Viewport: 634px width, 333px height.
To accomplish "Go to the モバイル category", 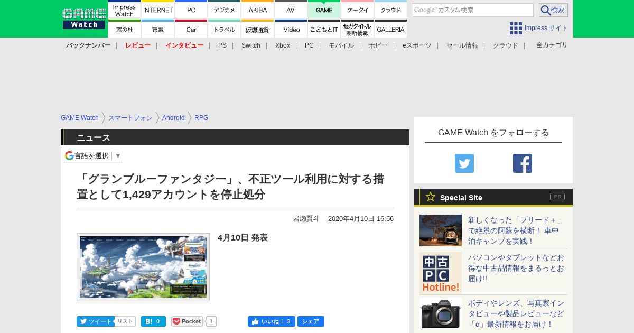I will [x=341, y=45].
